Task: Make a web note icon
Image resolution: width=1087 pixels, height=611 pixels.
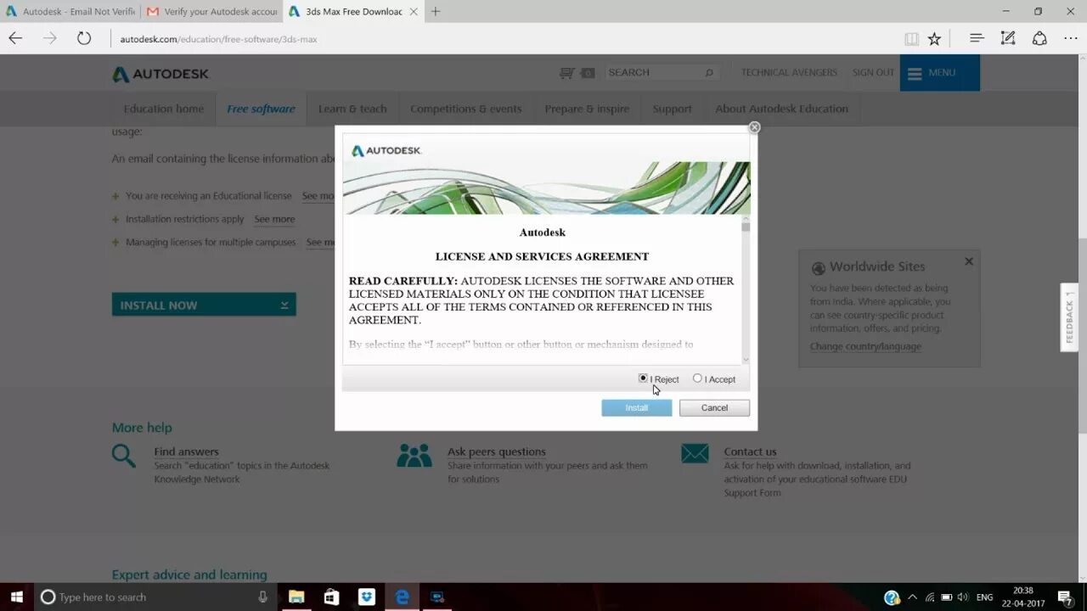Action: point(1008,38)
